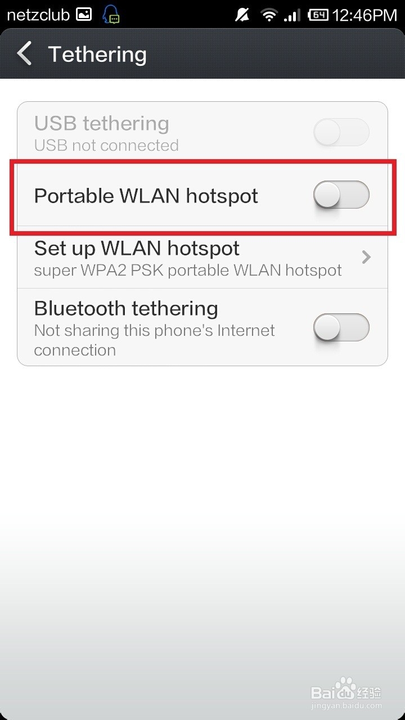Tap the 12:46PM clock
This screenshot has width=405, height=720.
tap(365, 15)
